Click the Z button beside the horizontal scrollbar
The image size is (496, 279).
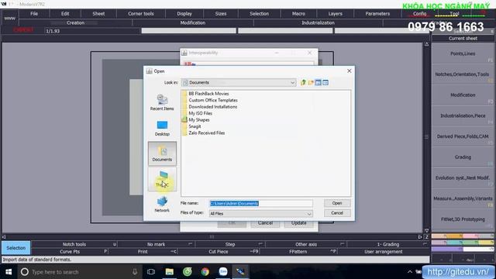coord(426,236)
